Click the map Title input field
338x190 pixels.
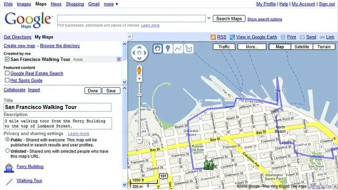(58, 107)
